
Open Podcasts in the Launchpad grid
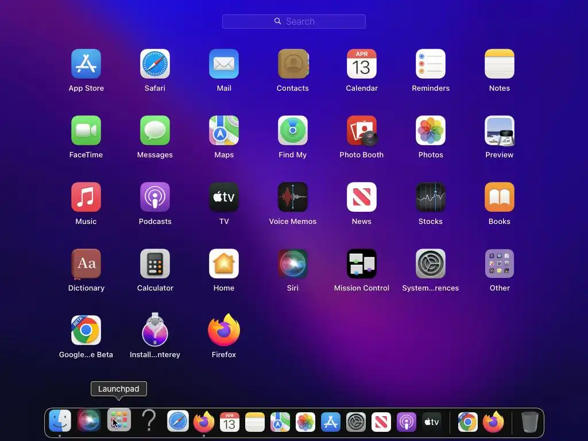pyautogui.click(x=155, y=198)
